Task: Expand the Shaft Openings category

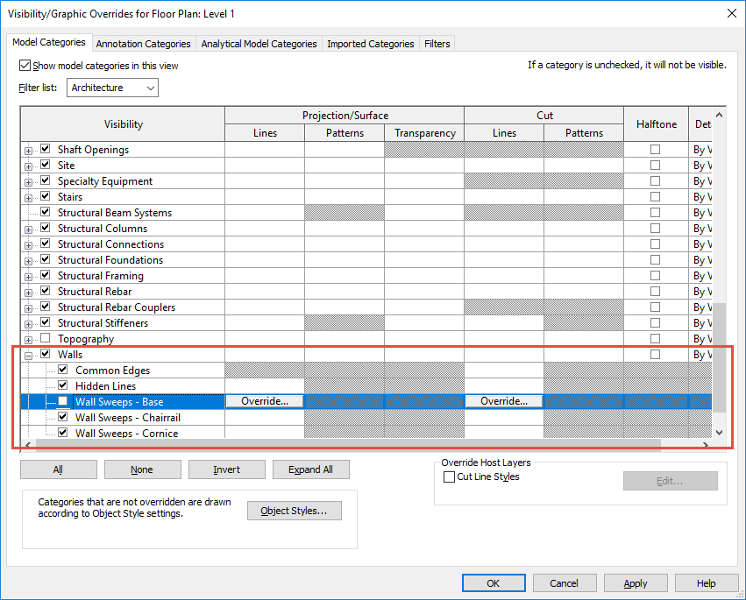Action: [x=29, y=151]
